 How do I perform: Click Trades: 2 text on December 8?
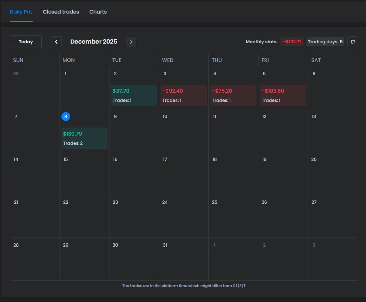tap(73, 143)
